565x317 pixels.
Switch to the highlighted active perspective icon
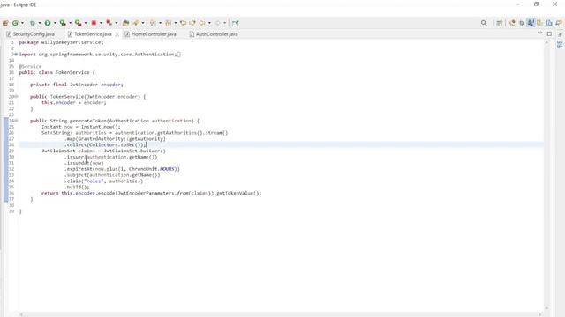531,23
